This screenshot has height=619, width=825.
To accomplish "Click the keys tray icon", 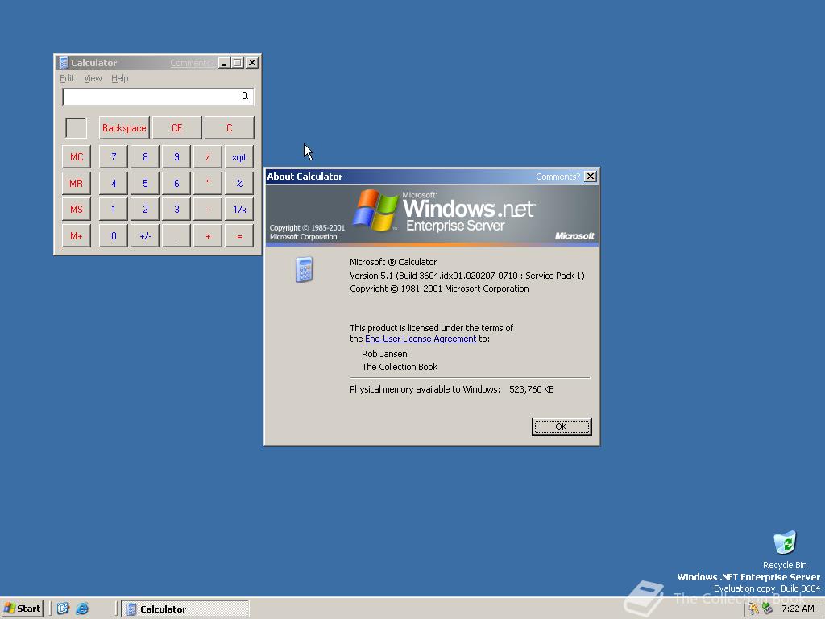I will [x=754, y=609].
